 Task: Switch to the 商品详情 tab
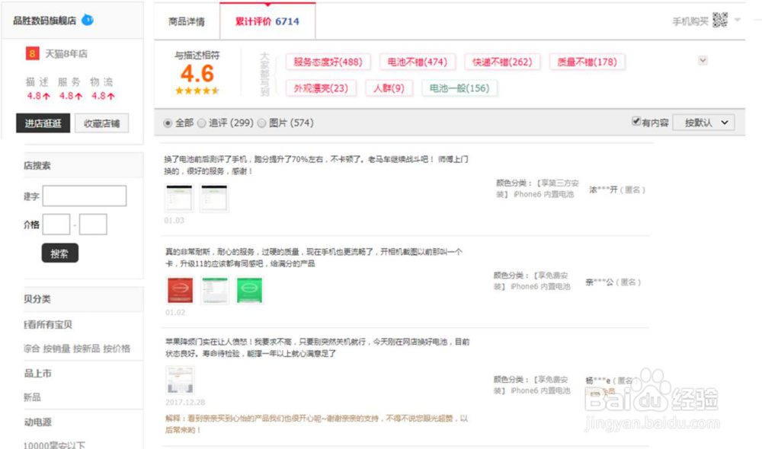pos(187,21)
